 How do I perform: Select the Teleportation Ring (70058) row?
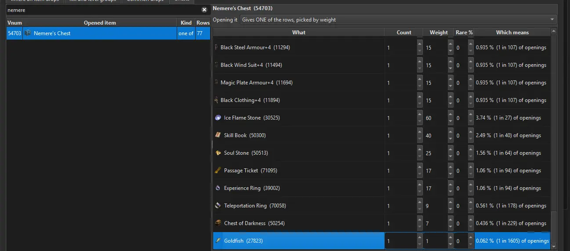(x=381, y=206)
